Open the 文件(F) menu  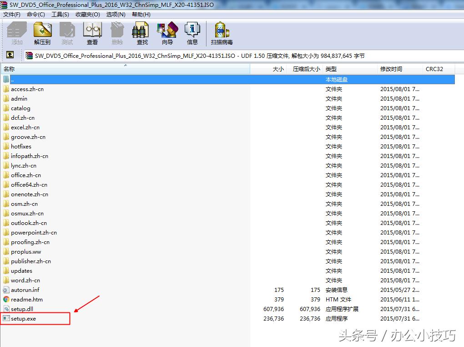pyautogui.click(x=11, y=14)
